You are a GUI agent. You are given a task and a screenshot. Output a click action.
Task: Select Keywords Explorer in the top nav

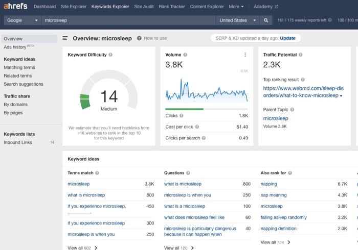coord(110,7)
